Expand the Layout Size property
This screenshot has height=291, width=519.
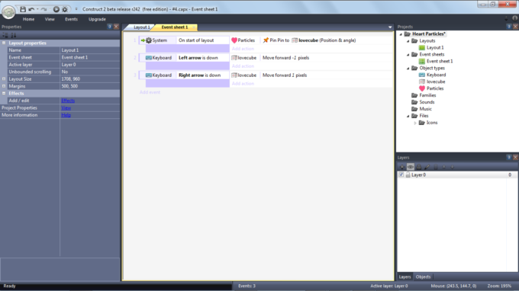coord(4,79)
